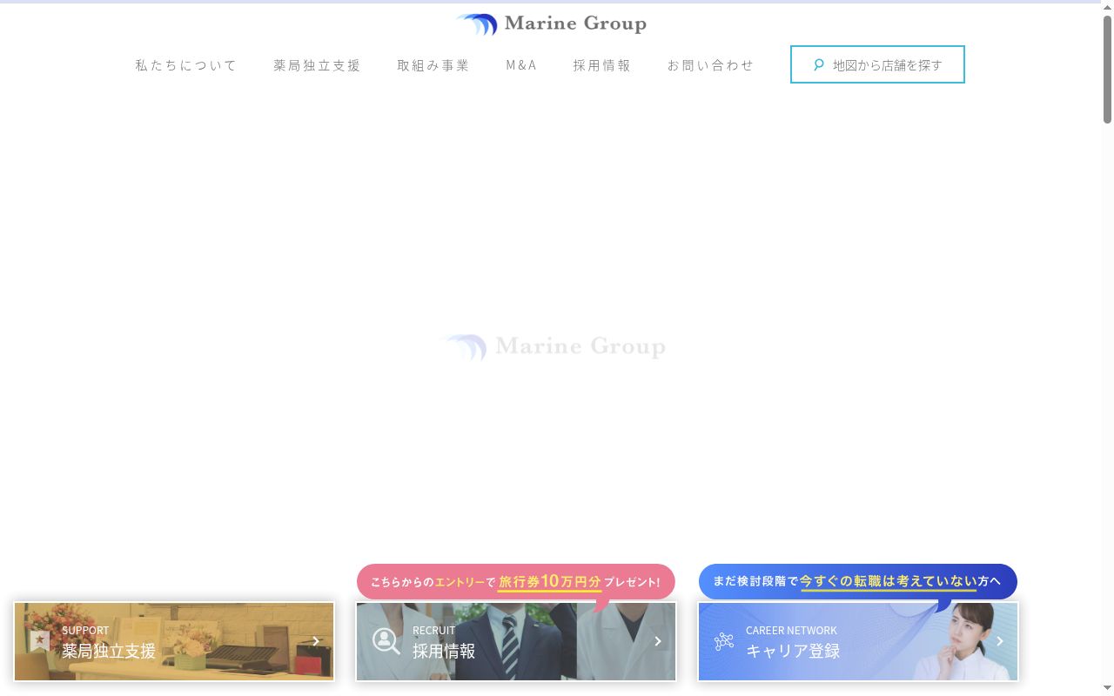Go to お問い合わせ in the navigation

pyautogui.click(x=711, y=65)
